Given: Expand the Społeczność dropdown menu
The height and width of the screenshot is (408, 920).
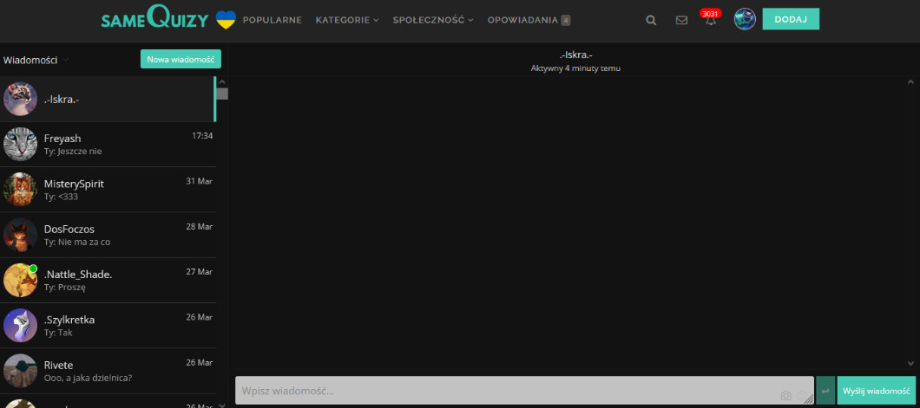Looking at the screenshot, I should pyautogui.click(x=432, y=20).
